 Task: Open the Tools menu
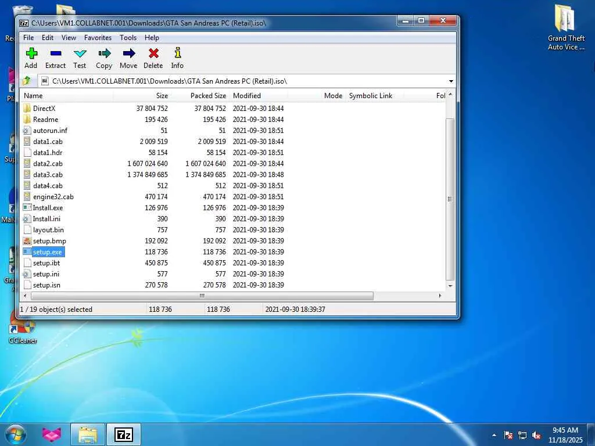pos(128,38)
